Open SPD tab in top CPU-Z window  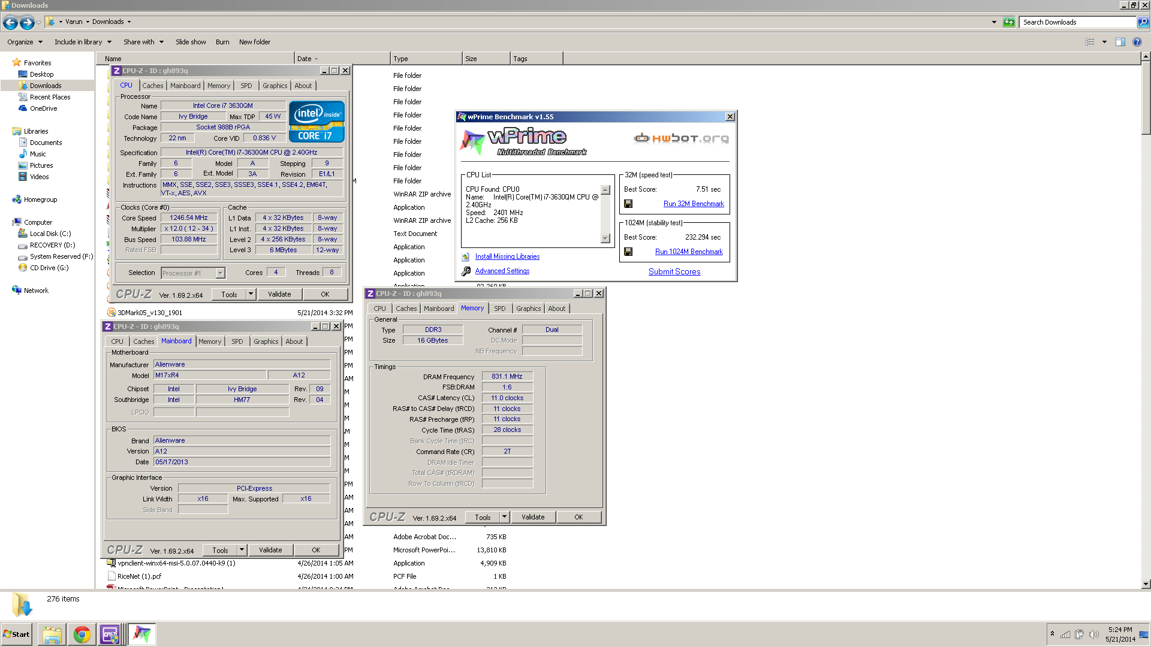point(246,86)
